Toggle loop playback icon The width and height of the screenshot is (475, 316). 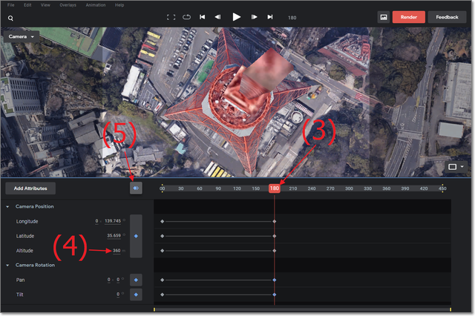tap(186, 16)
